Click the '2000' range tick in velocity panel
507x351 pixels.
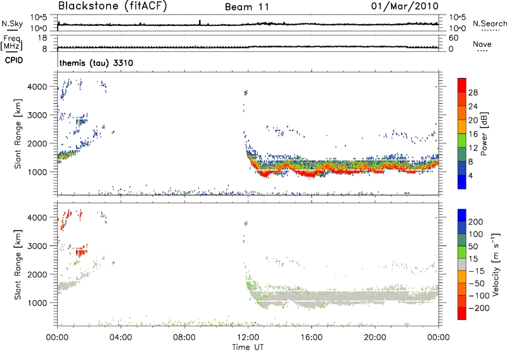click(37, 274)
